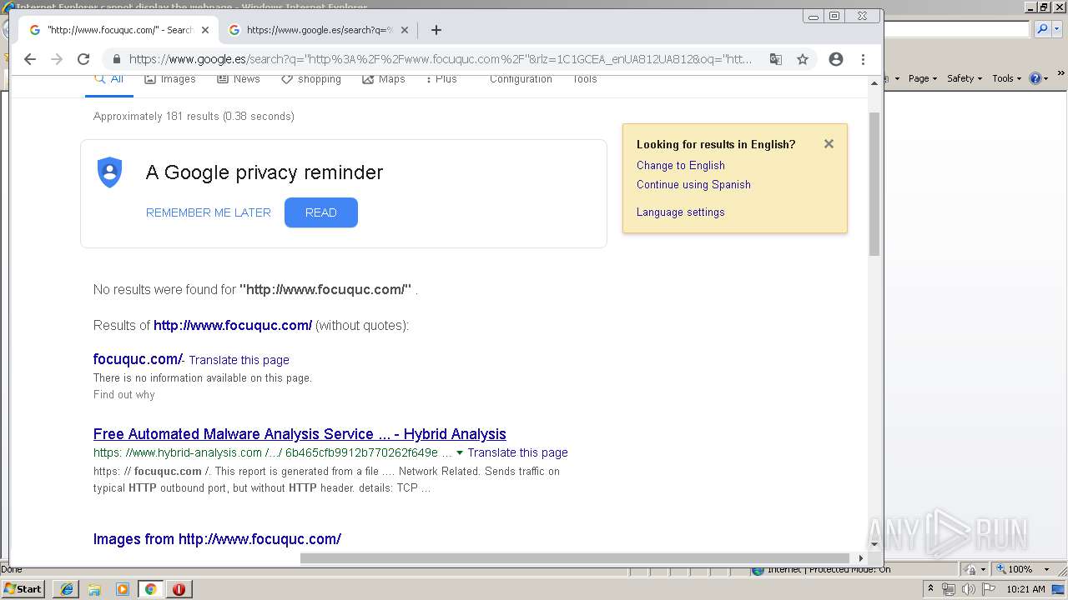Click the Internet Explorer search magnifier button

point(1042,29)
